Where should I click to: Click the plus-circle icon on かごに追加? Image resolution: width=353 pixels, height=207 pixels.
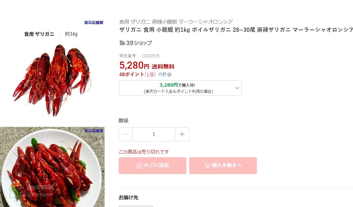pos(139,166)
